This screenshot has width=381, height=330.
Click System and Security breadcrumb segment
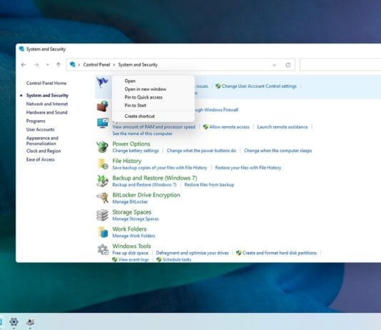coord(138,65)
